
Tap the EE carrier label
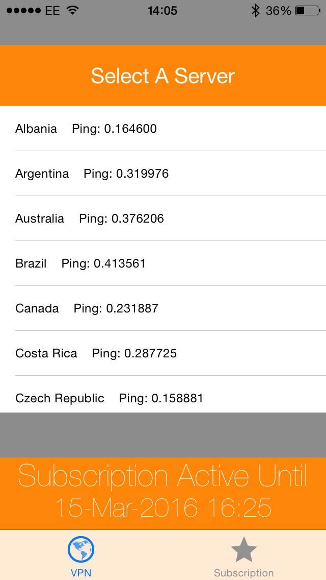point(52,11)
